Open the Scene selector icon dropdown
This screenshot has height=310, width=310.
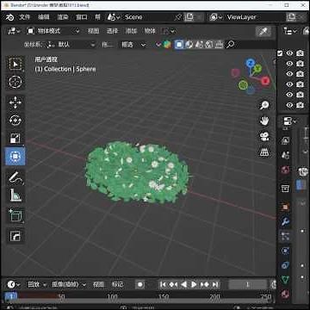pyautogui.click(x=114, y=17)
